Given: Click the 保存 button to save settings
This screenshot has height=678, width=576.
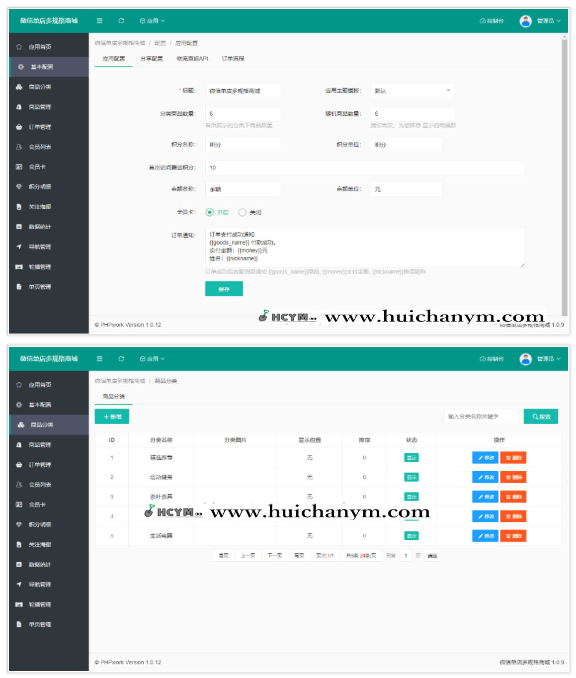Looking at the screenshot, I should (224, 289).
